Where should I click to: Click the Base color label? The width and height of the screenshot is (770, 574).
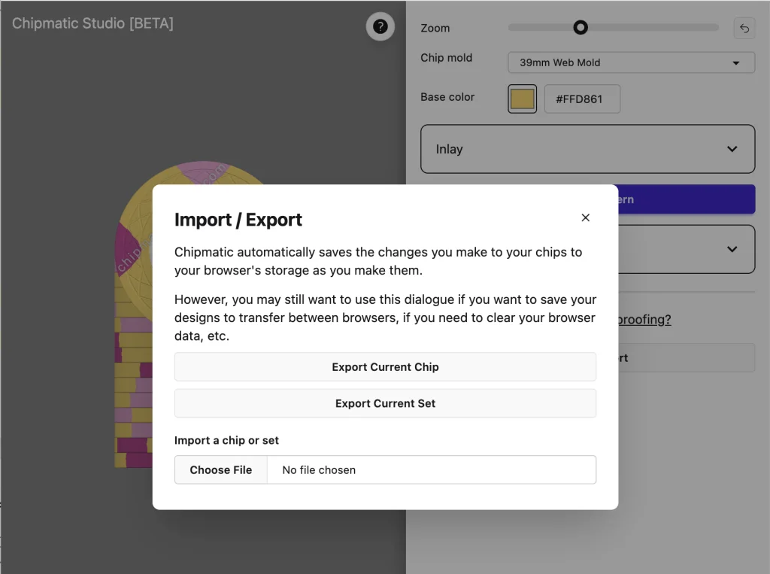click(x=447, y=97)
